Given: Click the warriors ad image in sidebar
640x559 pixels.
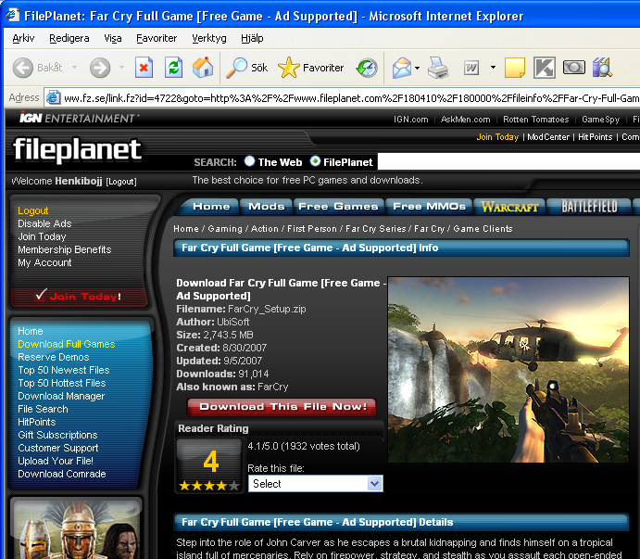Looking at the screenshot, I should tap(77, 529).
